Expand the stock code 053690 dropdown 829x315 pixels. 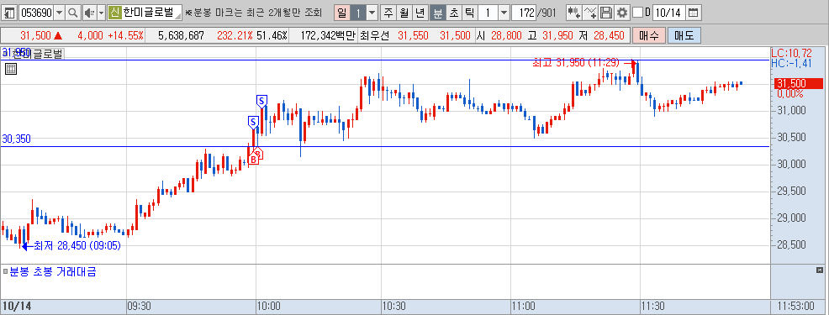[59, 12]
